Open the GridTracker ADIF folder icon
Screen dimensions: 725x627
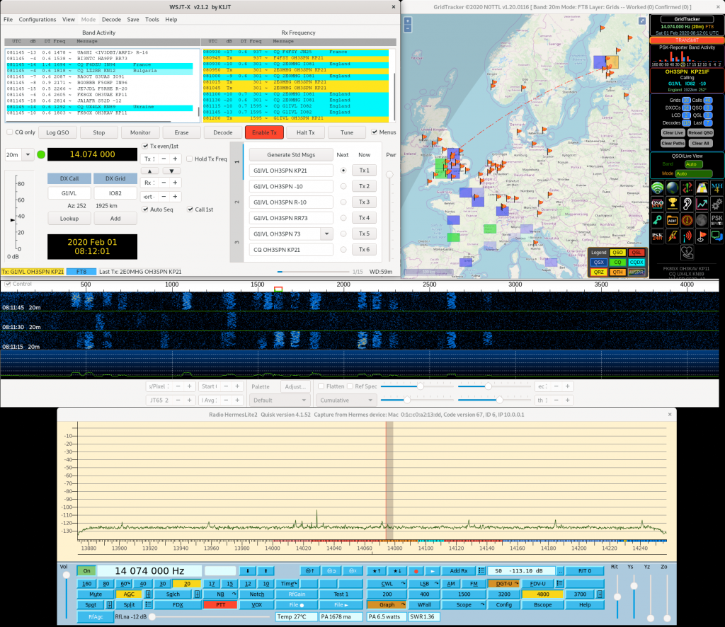click(673, 220)
